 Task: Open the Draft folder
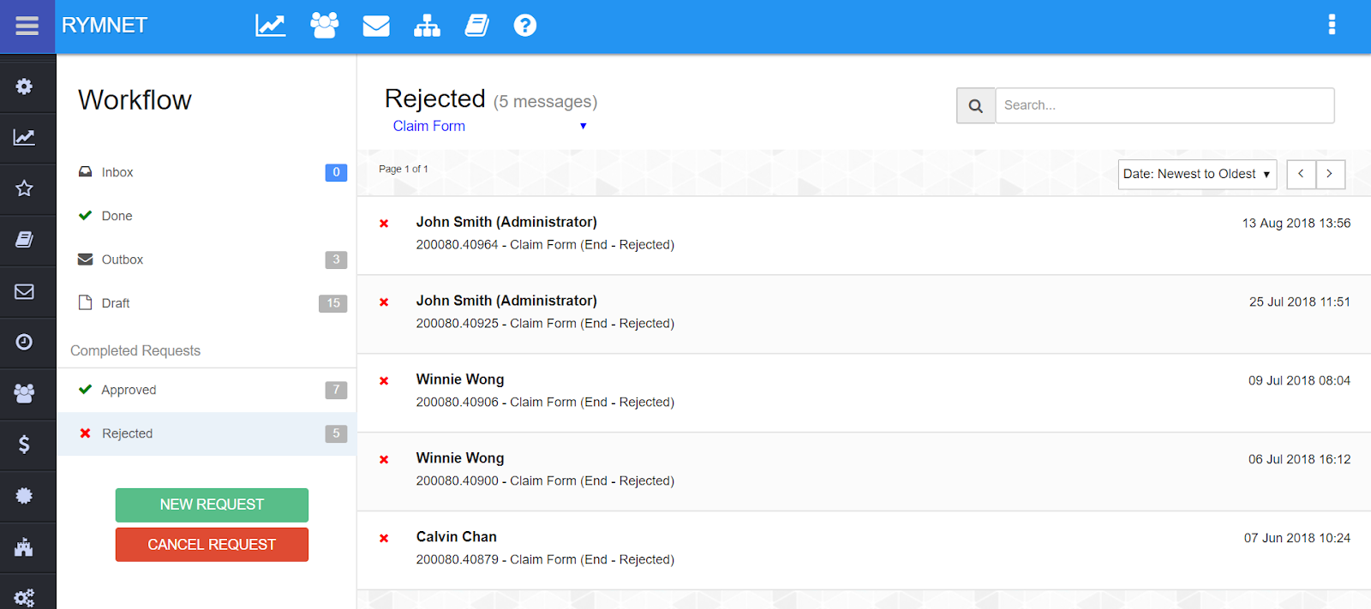[116, 303]
